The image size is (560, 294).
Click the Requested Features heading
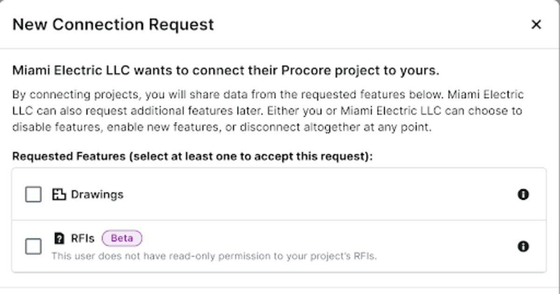(x=192, y=156)
